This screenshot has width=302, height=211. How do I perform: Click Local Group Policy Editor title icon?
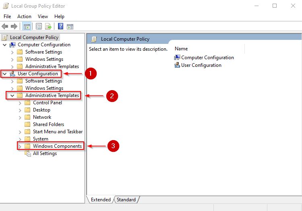click(6, 6)
